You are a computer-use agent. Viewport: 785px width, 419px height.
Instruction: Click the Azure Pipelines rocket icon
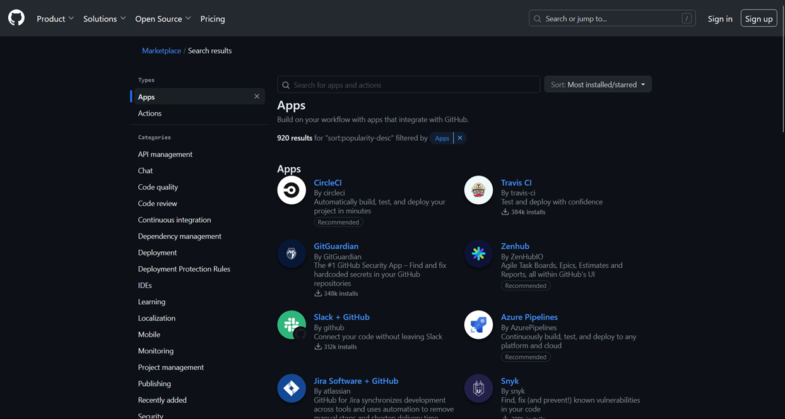click(x=478, y=324)
